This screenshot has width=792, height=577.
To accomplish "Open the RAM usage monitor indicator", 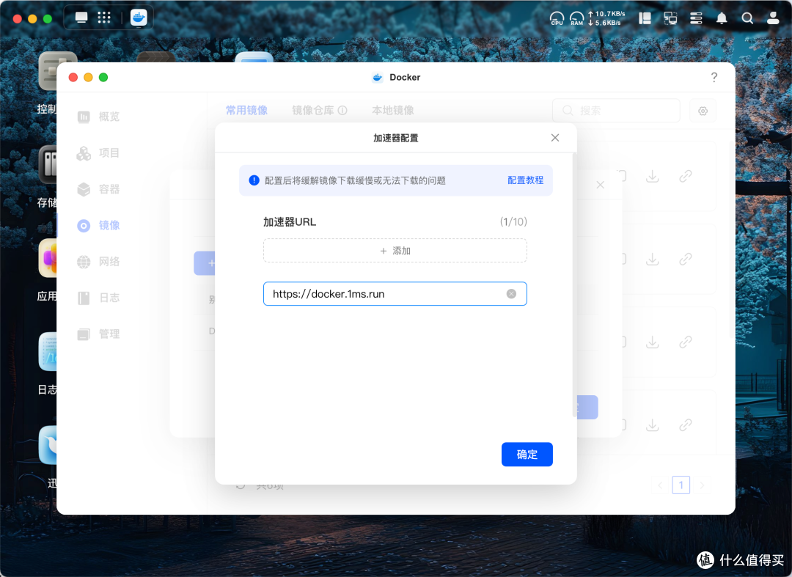I will 577,18.
